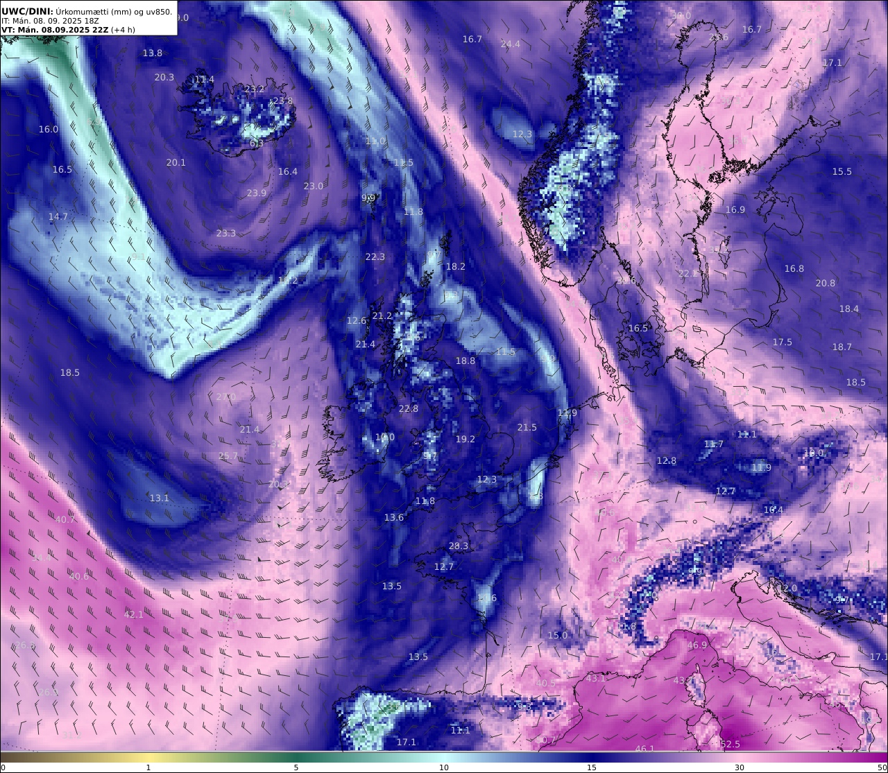
Task: Click the 23.2 value over Iceland
Action: tap(255, 89)
